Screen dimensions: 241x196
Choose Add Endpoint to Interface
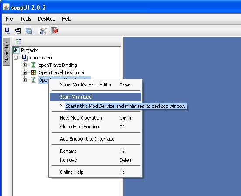click(96, 139)
